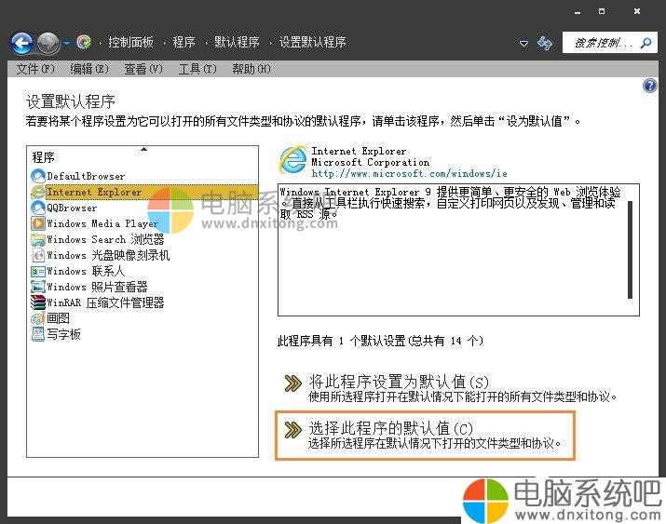666x524 pixels.
Task: Click the Windows 照片查看器 text
Action: coord(97,287)
